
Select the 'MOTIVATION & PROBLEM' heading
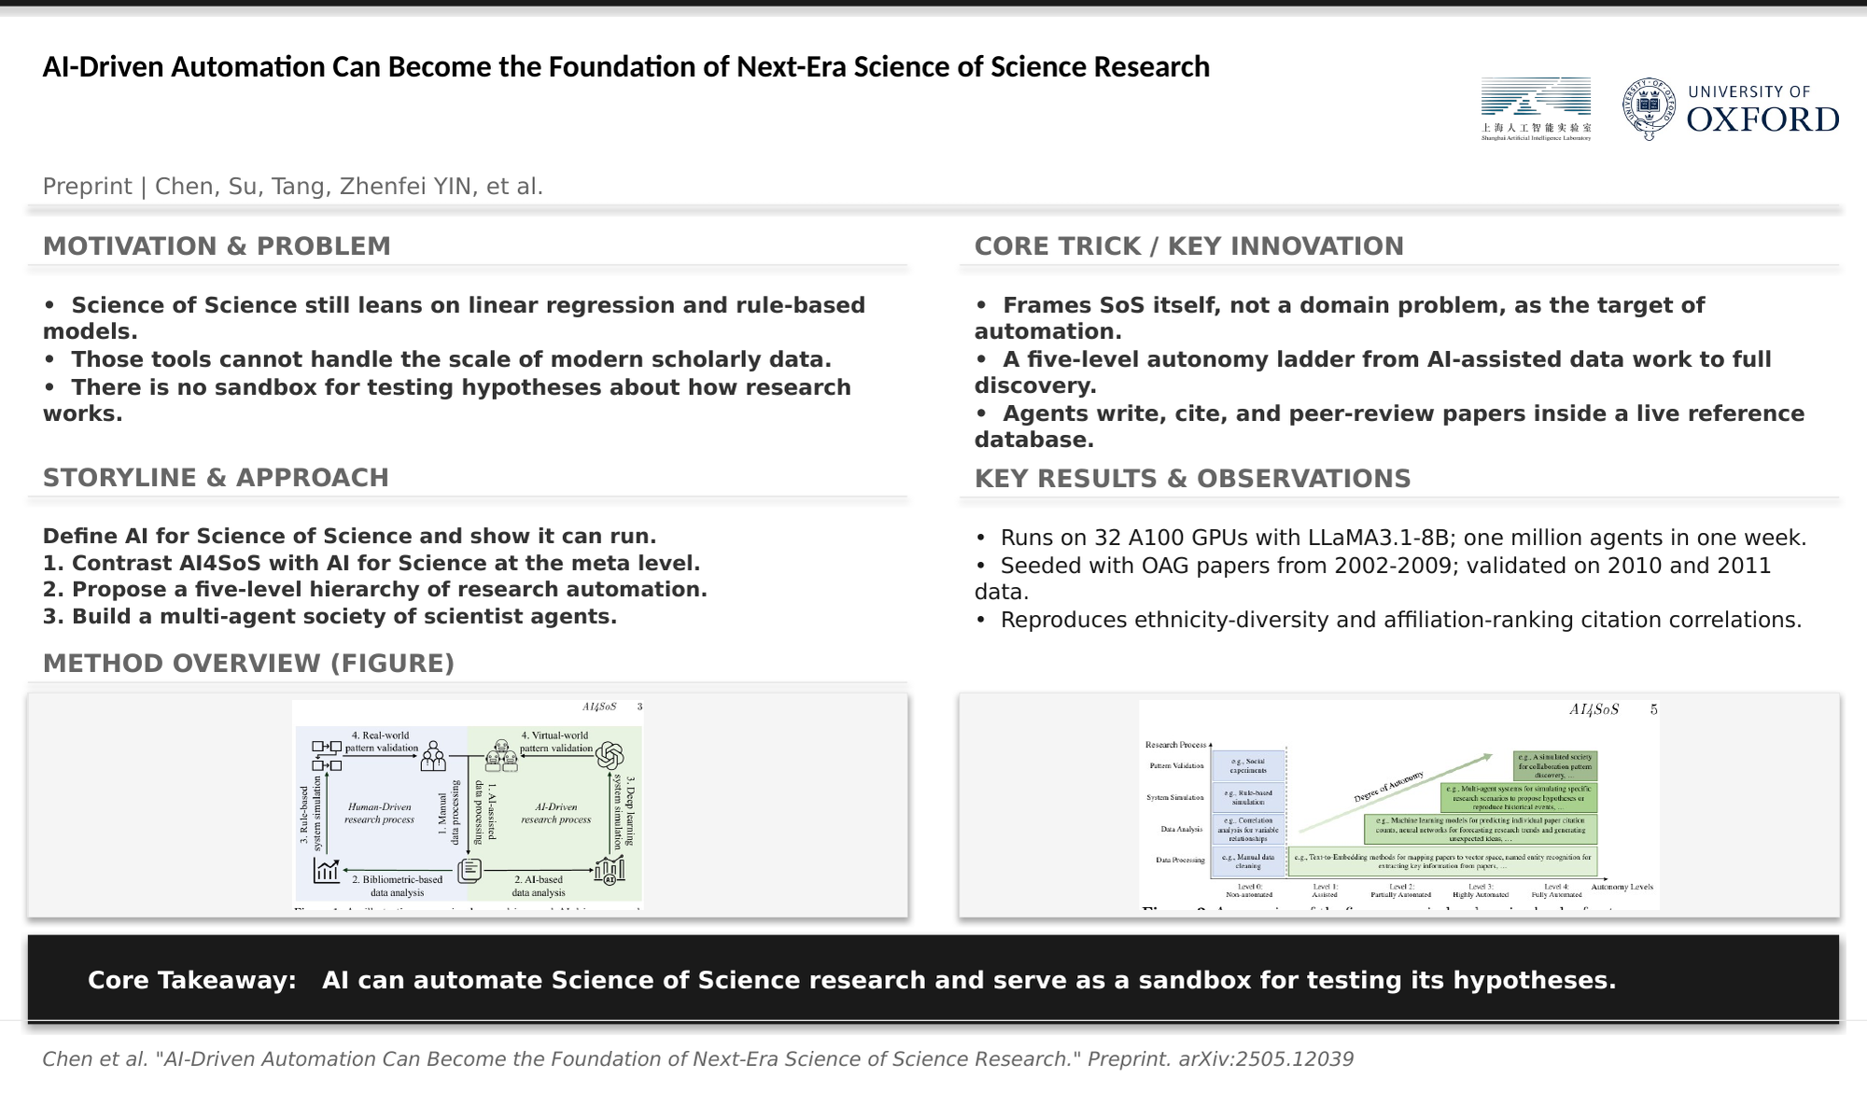[217, 246]
